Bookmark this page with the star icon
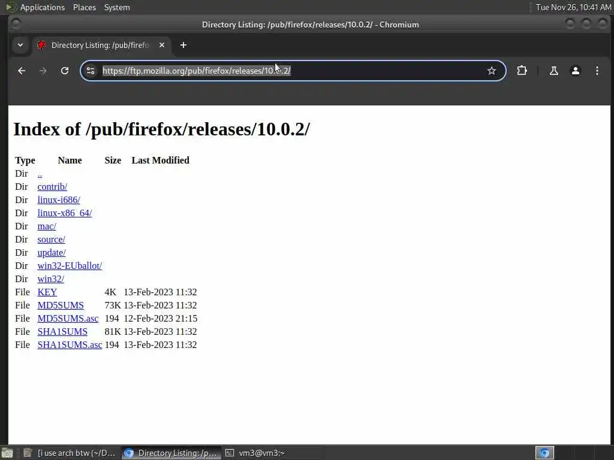This screenshot has width=614, height=460. [492, 71]
